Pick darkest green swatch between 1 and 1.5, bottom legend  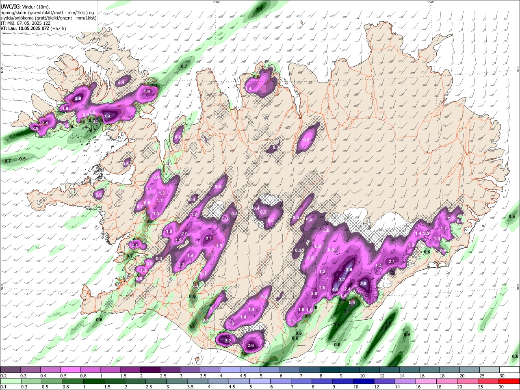point(93,381)
